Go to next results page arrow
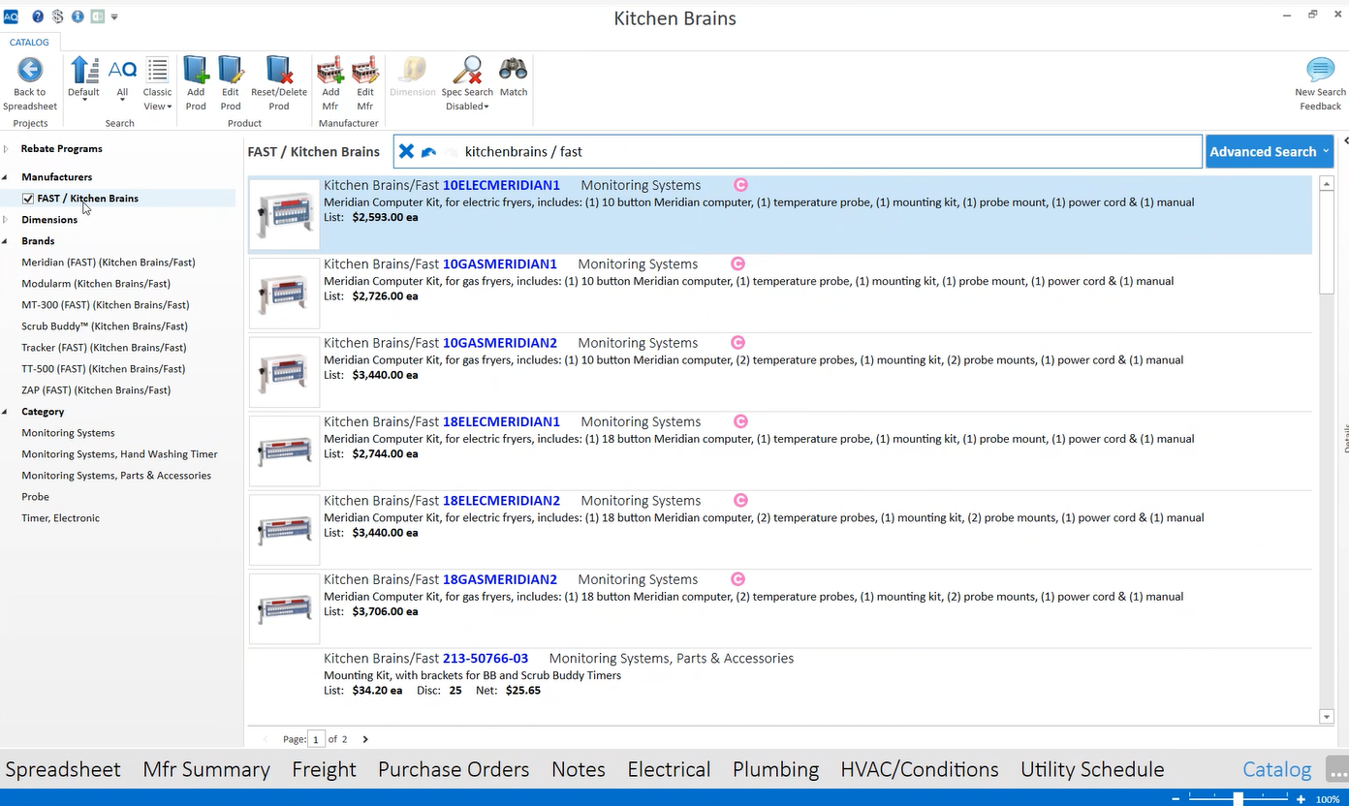 point(365,739)
